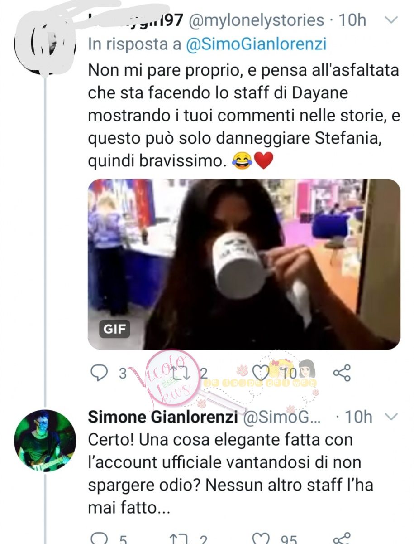Image resolution: width=414 pixels, height=544 pixels.
Task: Open the @mylonelystories handle
Action: pyautogui.click(x=255, y=20)
